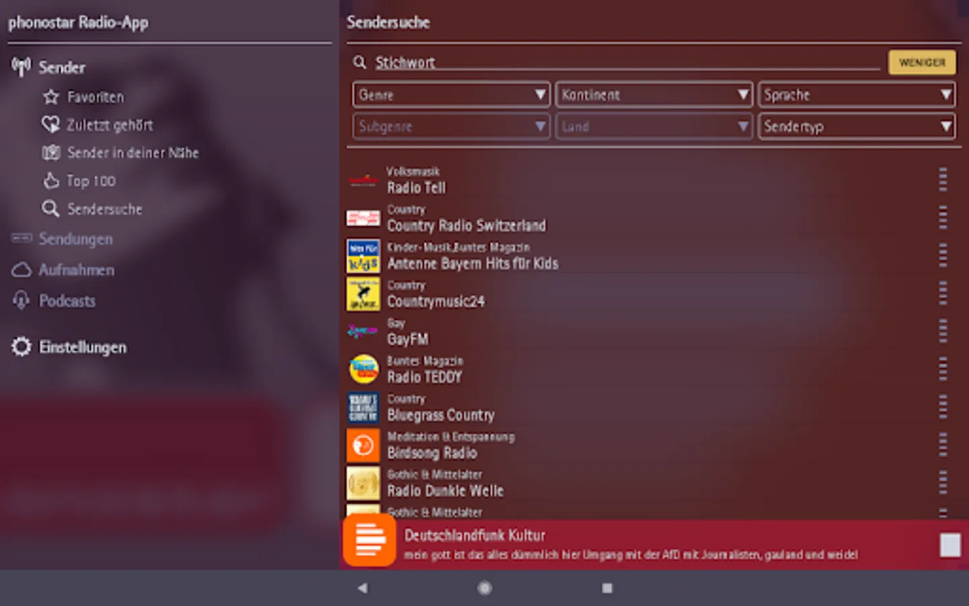Click the Sendersuche magnifier icon in sidebar
The height and width of the screenshot is (606, 969).
coord(50,209)
